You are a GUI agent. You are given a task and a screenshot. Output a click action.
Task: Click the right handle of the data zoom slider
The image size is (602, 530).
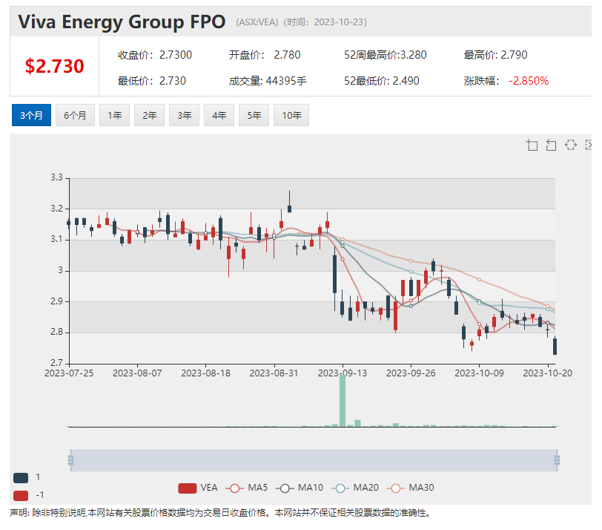click(x=556, y=460)
